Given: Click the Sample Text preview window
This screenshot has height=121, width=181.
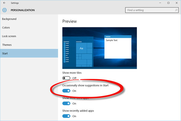Looking at the screenshot, I should coord(118,47).
